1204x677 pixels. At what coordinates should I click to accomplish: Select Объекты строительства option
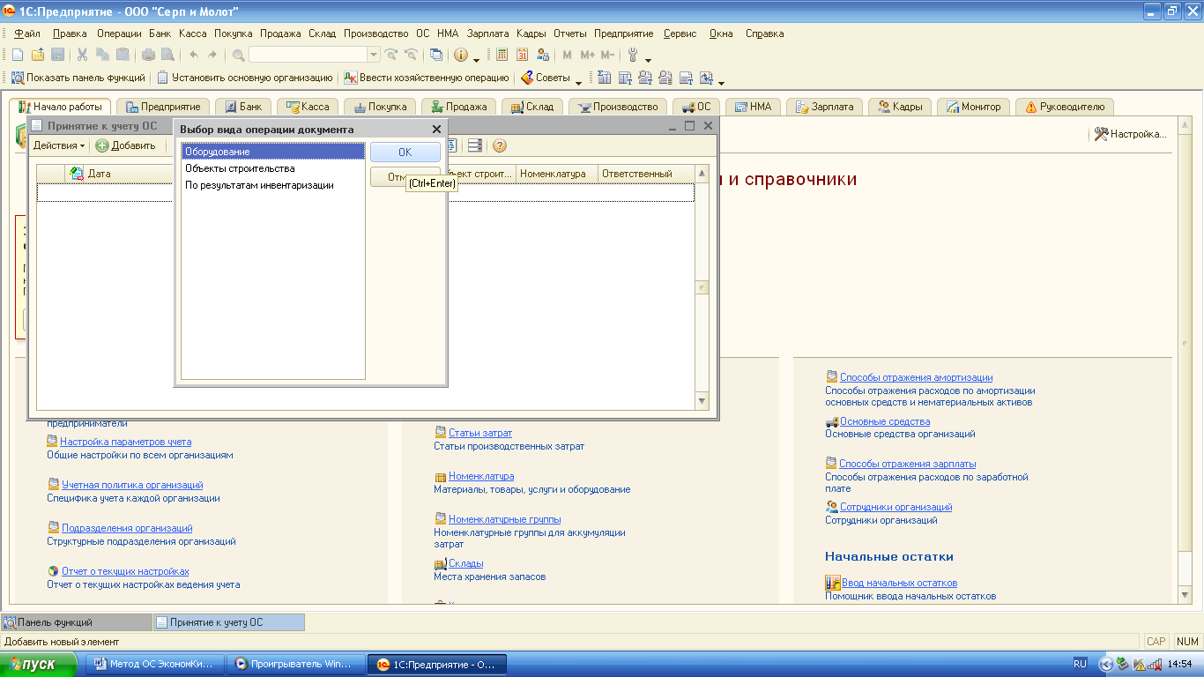tap(272, 168)
